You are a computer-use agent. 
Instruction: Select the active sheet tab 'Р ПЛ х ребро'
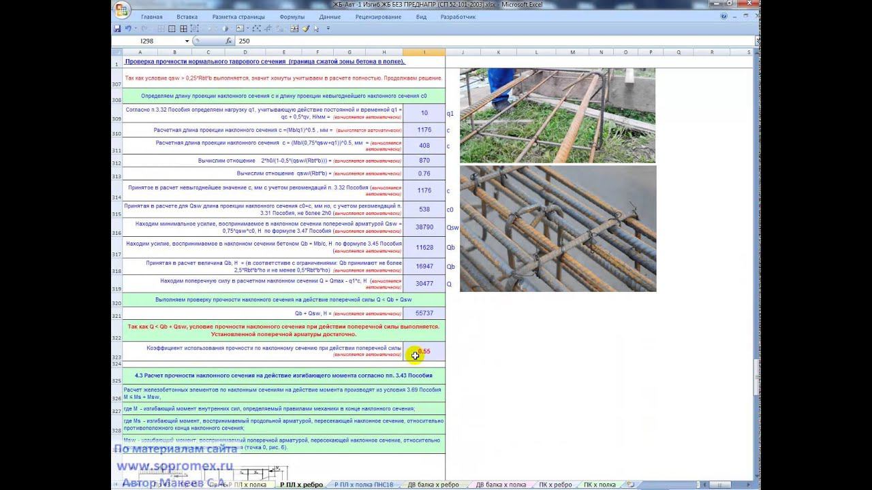(x=301, y=485)
